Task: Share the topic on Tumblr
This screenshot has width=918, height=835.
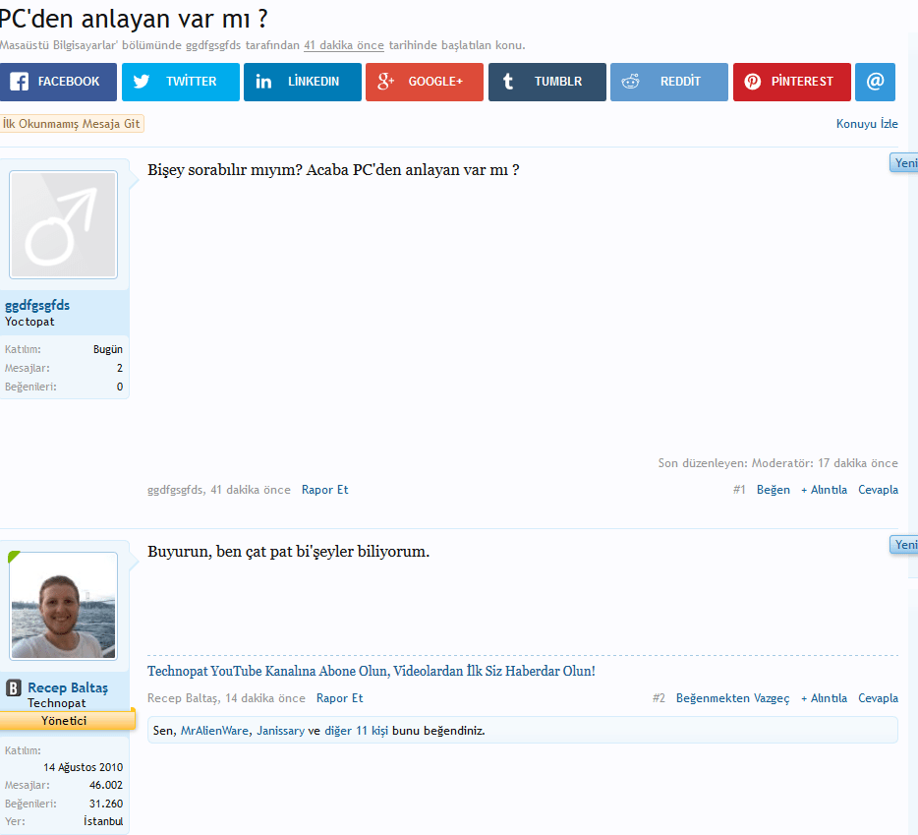Action: 547,82
